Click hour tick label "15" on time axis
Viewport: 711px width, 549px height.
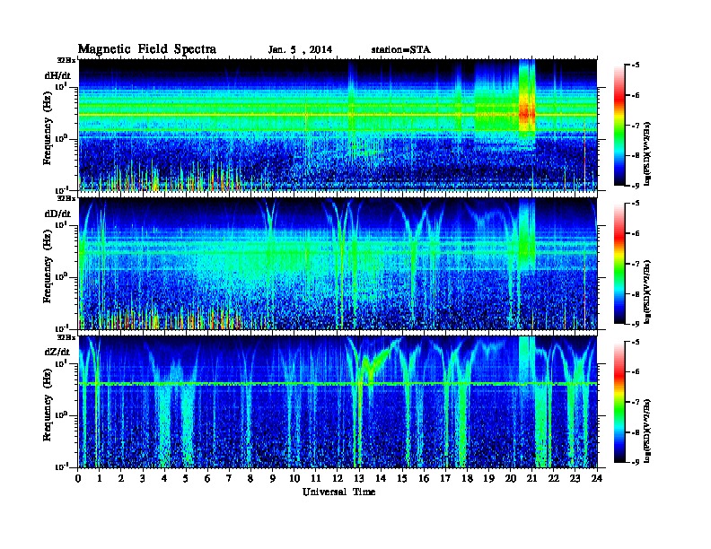(x=402, y=478)
